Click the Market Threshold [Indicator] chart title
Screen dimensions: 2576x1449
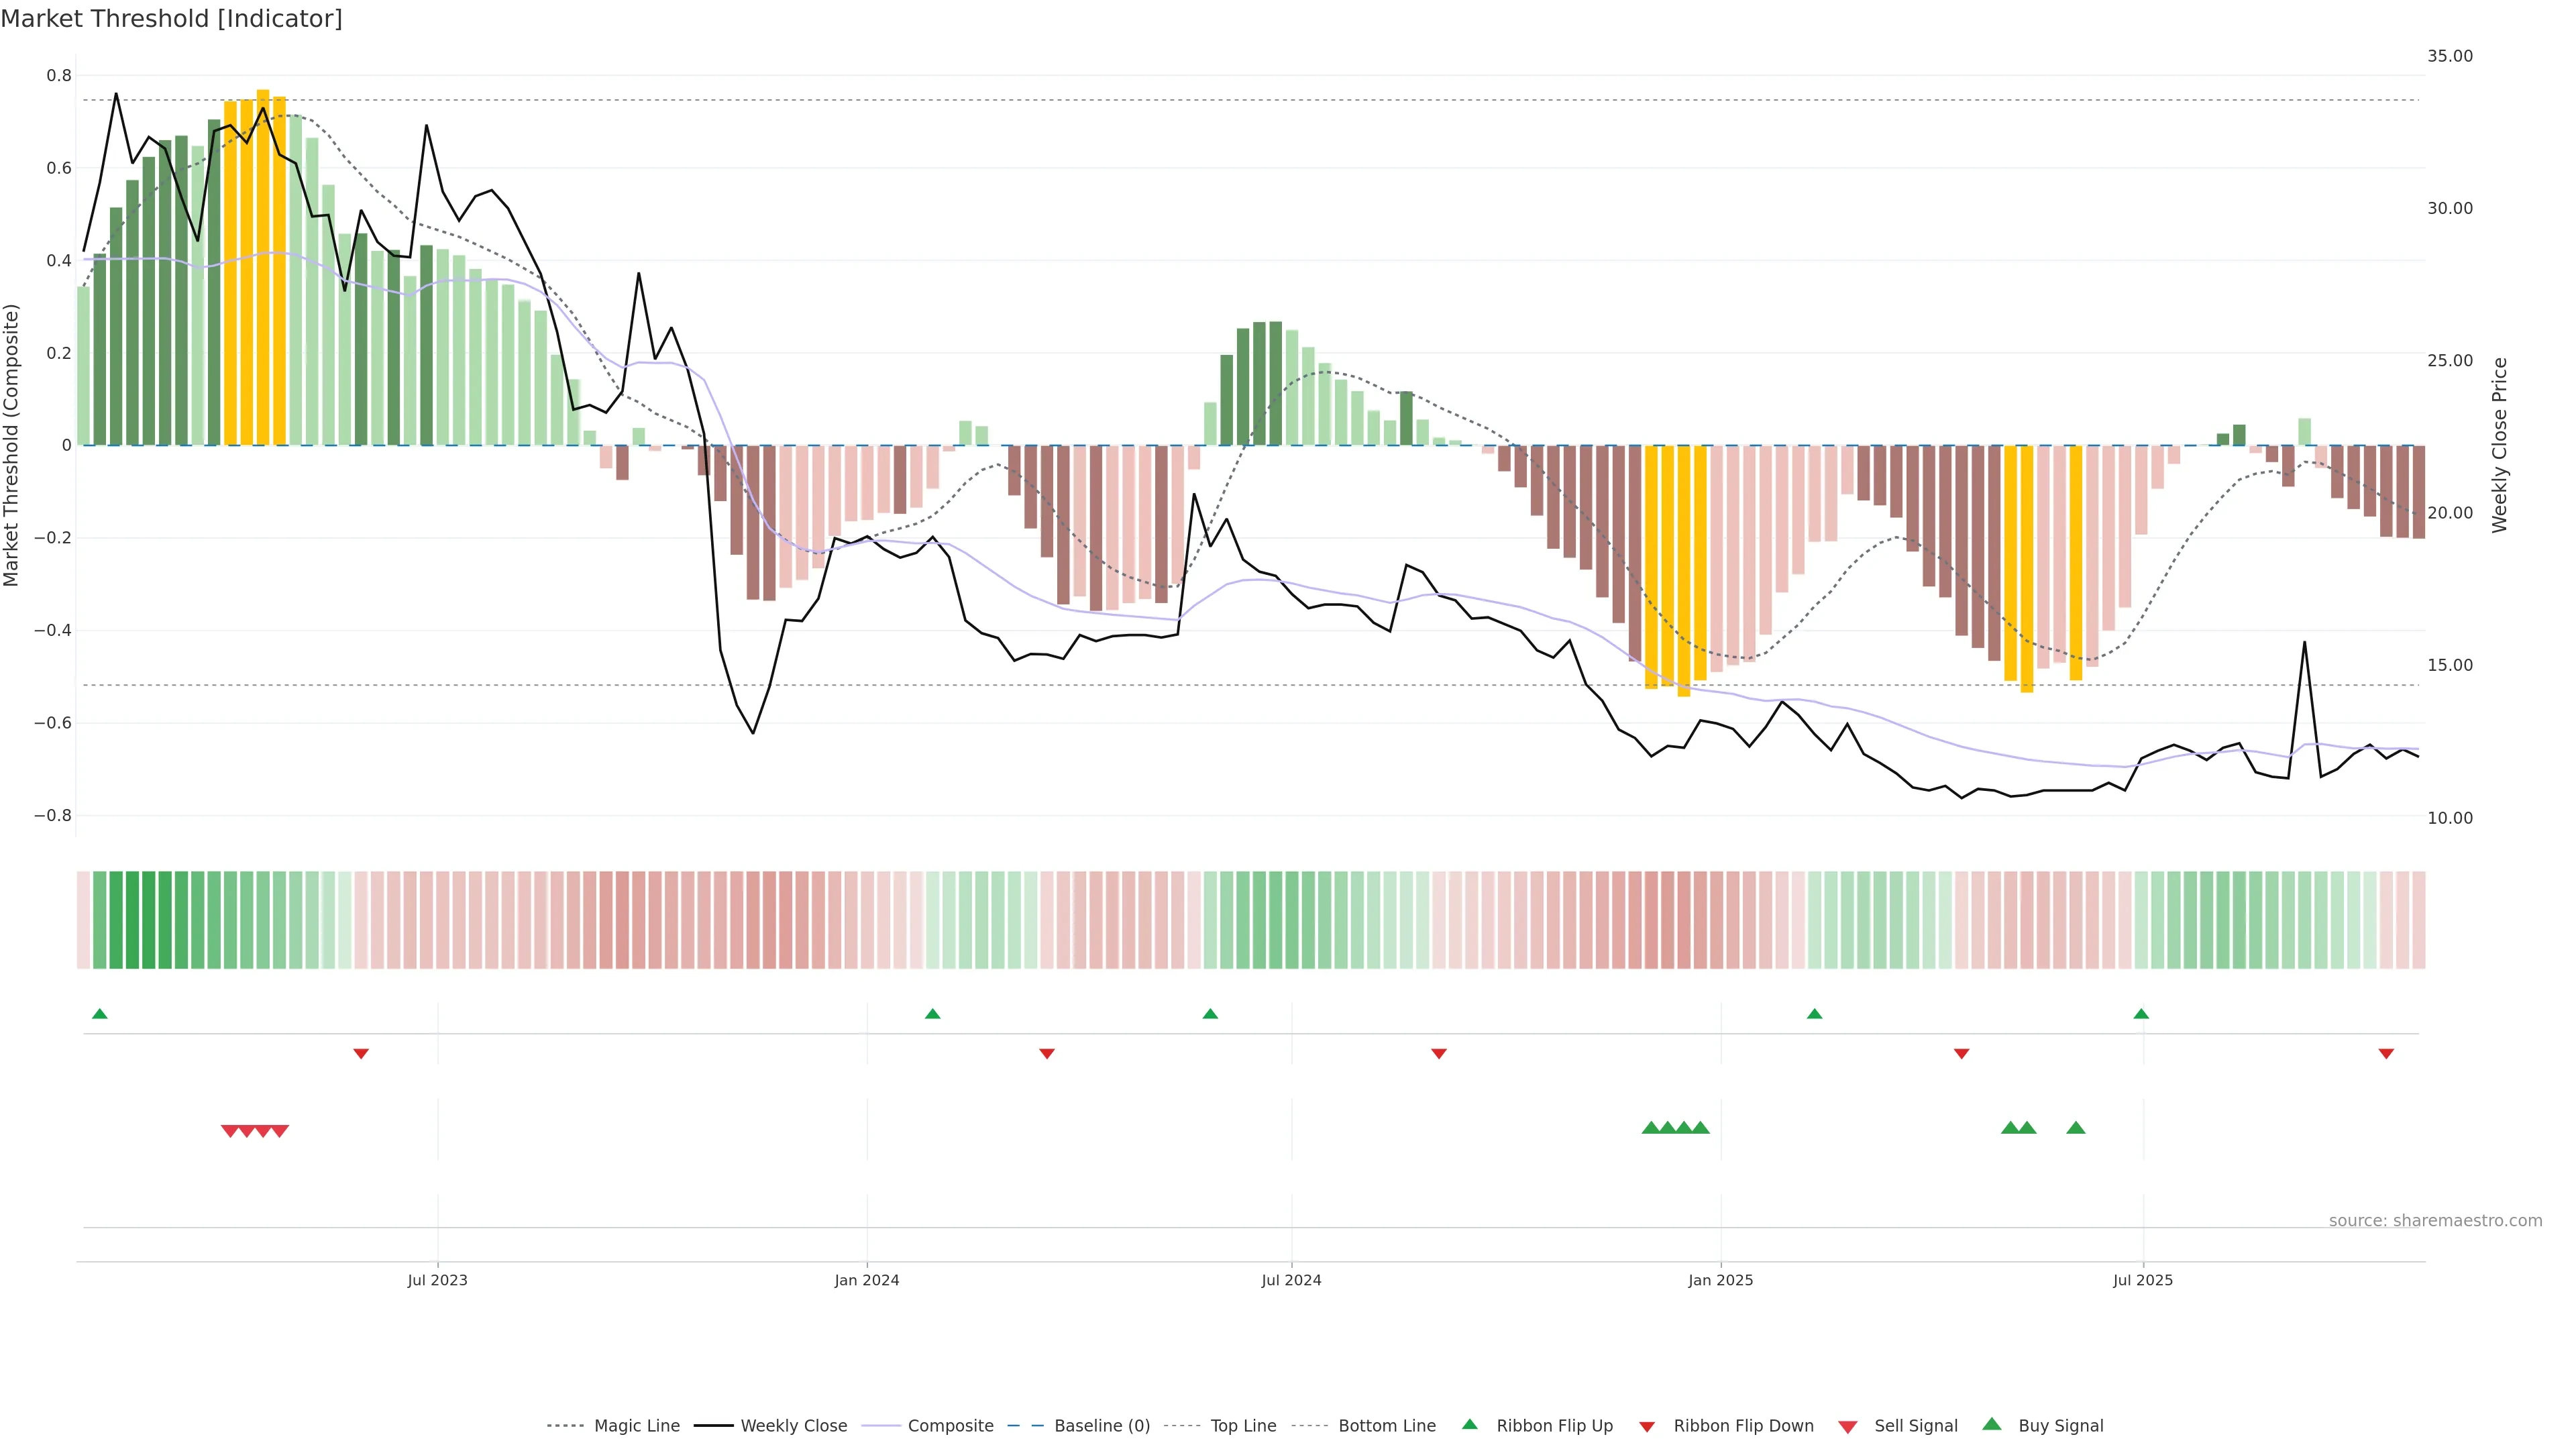(171, 19)
